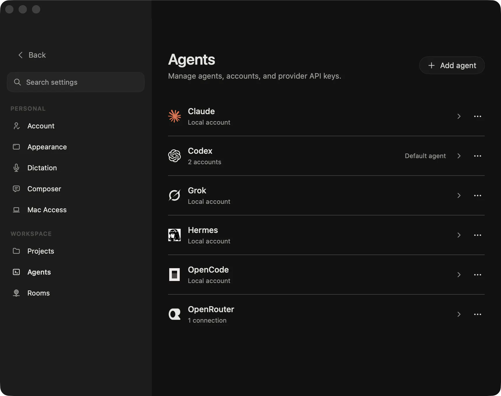Click the Claude agent name
The width and height of the screenshot is (501, 396).
[201, 111]
